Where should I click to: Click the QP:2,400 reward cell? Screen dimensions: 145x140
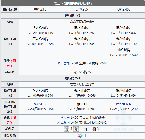pos(124,9)
